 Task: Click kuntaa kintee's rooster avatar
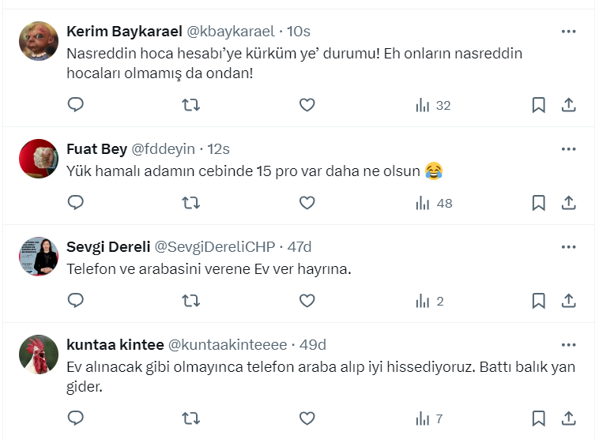click(x=39, y=355)
